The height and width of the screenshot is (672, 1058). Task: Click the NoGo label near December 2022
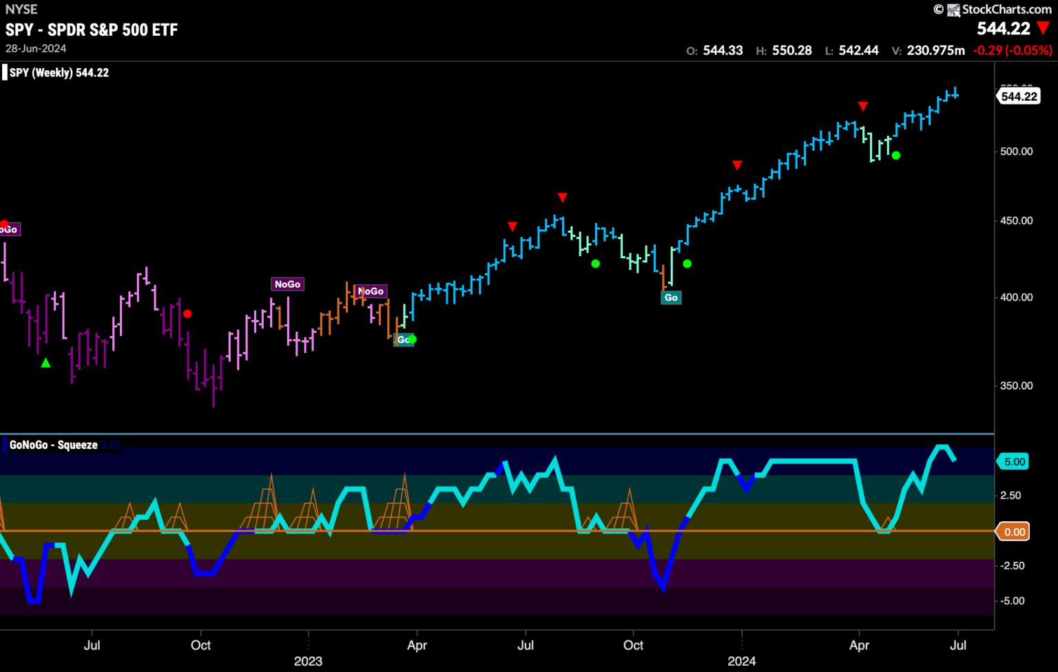(x=287, y=284)
